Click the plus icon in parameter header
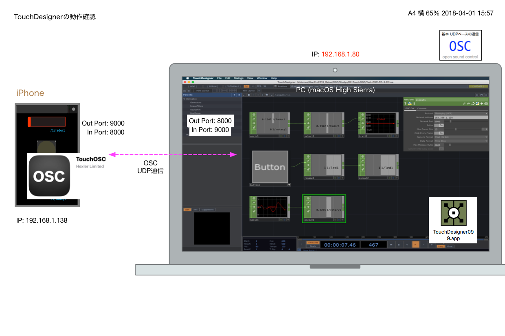The image size is (505, 336). pos(482,104)
